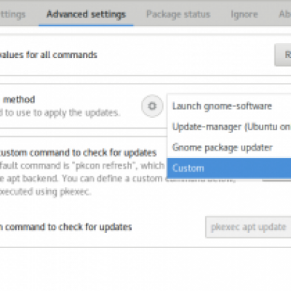The width and height of the screenshot is (291, 291).
Task: Focus the pkexec apt update text field
Action: (248, 227)
